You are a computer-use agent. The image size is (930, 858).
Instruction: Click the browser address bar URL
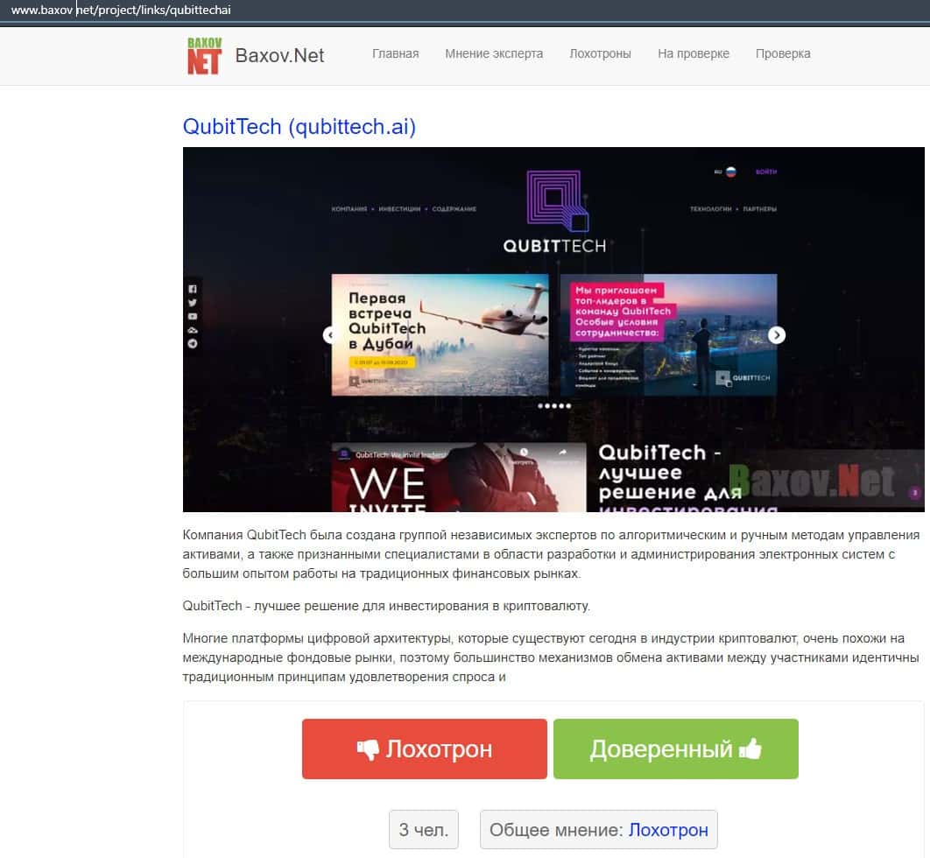click(x=121, y=11)
